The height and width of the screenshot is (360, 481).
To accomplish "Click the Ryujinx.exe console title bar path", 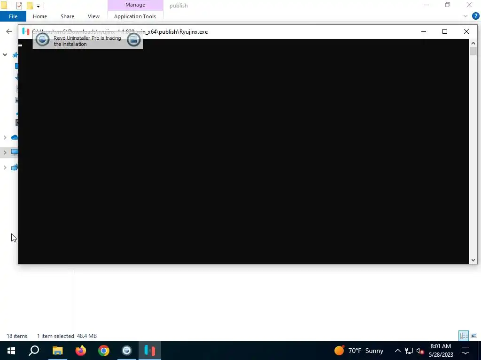I will [x=120, y=32].
